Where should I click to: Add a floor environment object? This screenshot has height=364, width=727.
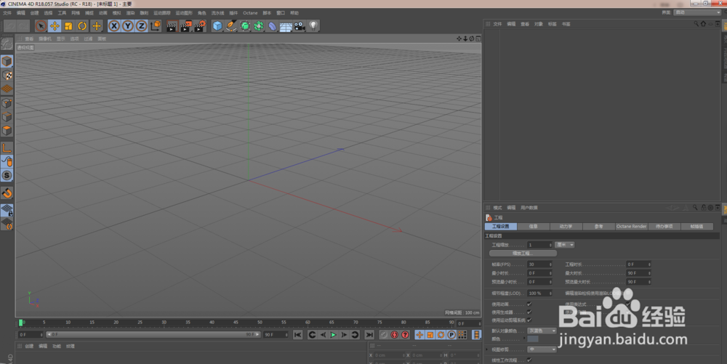[x=286, y=26]
